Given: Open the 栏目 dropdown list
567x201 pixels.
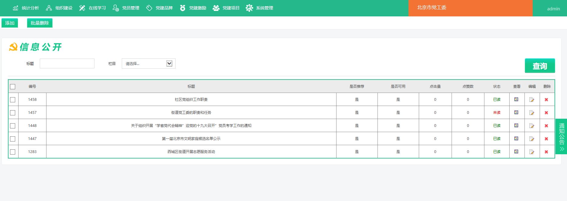Looking at the screenshot, I should (149, 63).
